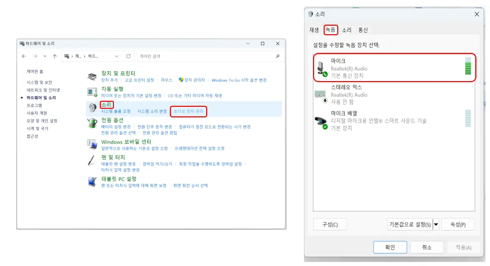The height and width of the screenshot is (266, 490).
Task: Select the 스테레오 믹스 device icon
Action: tap(321, 96)
